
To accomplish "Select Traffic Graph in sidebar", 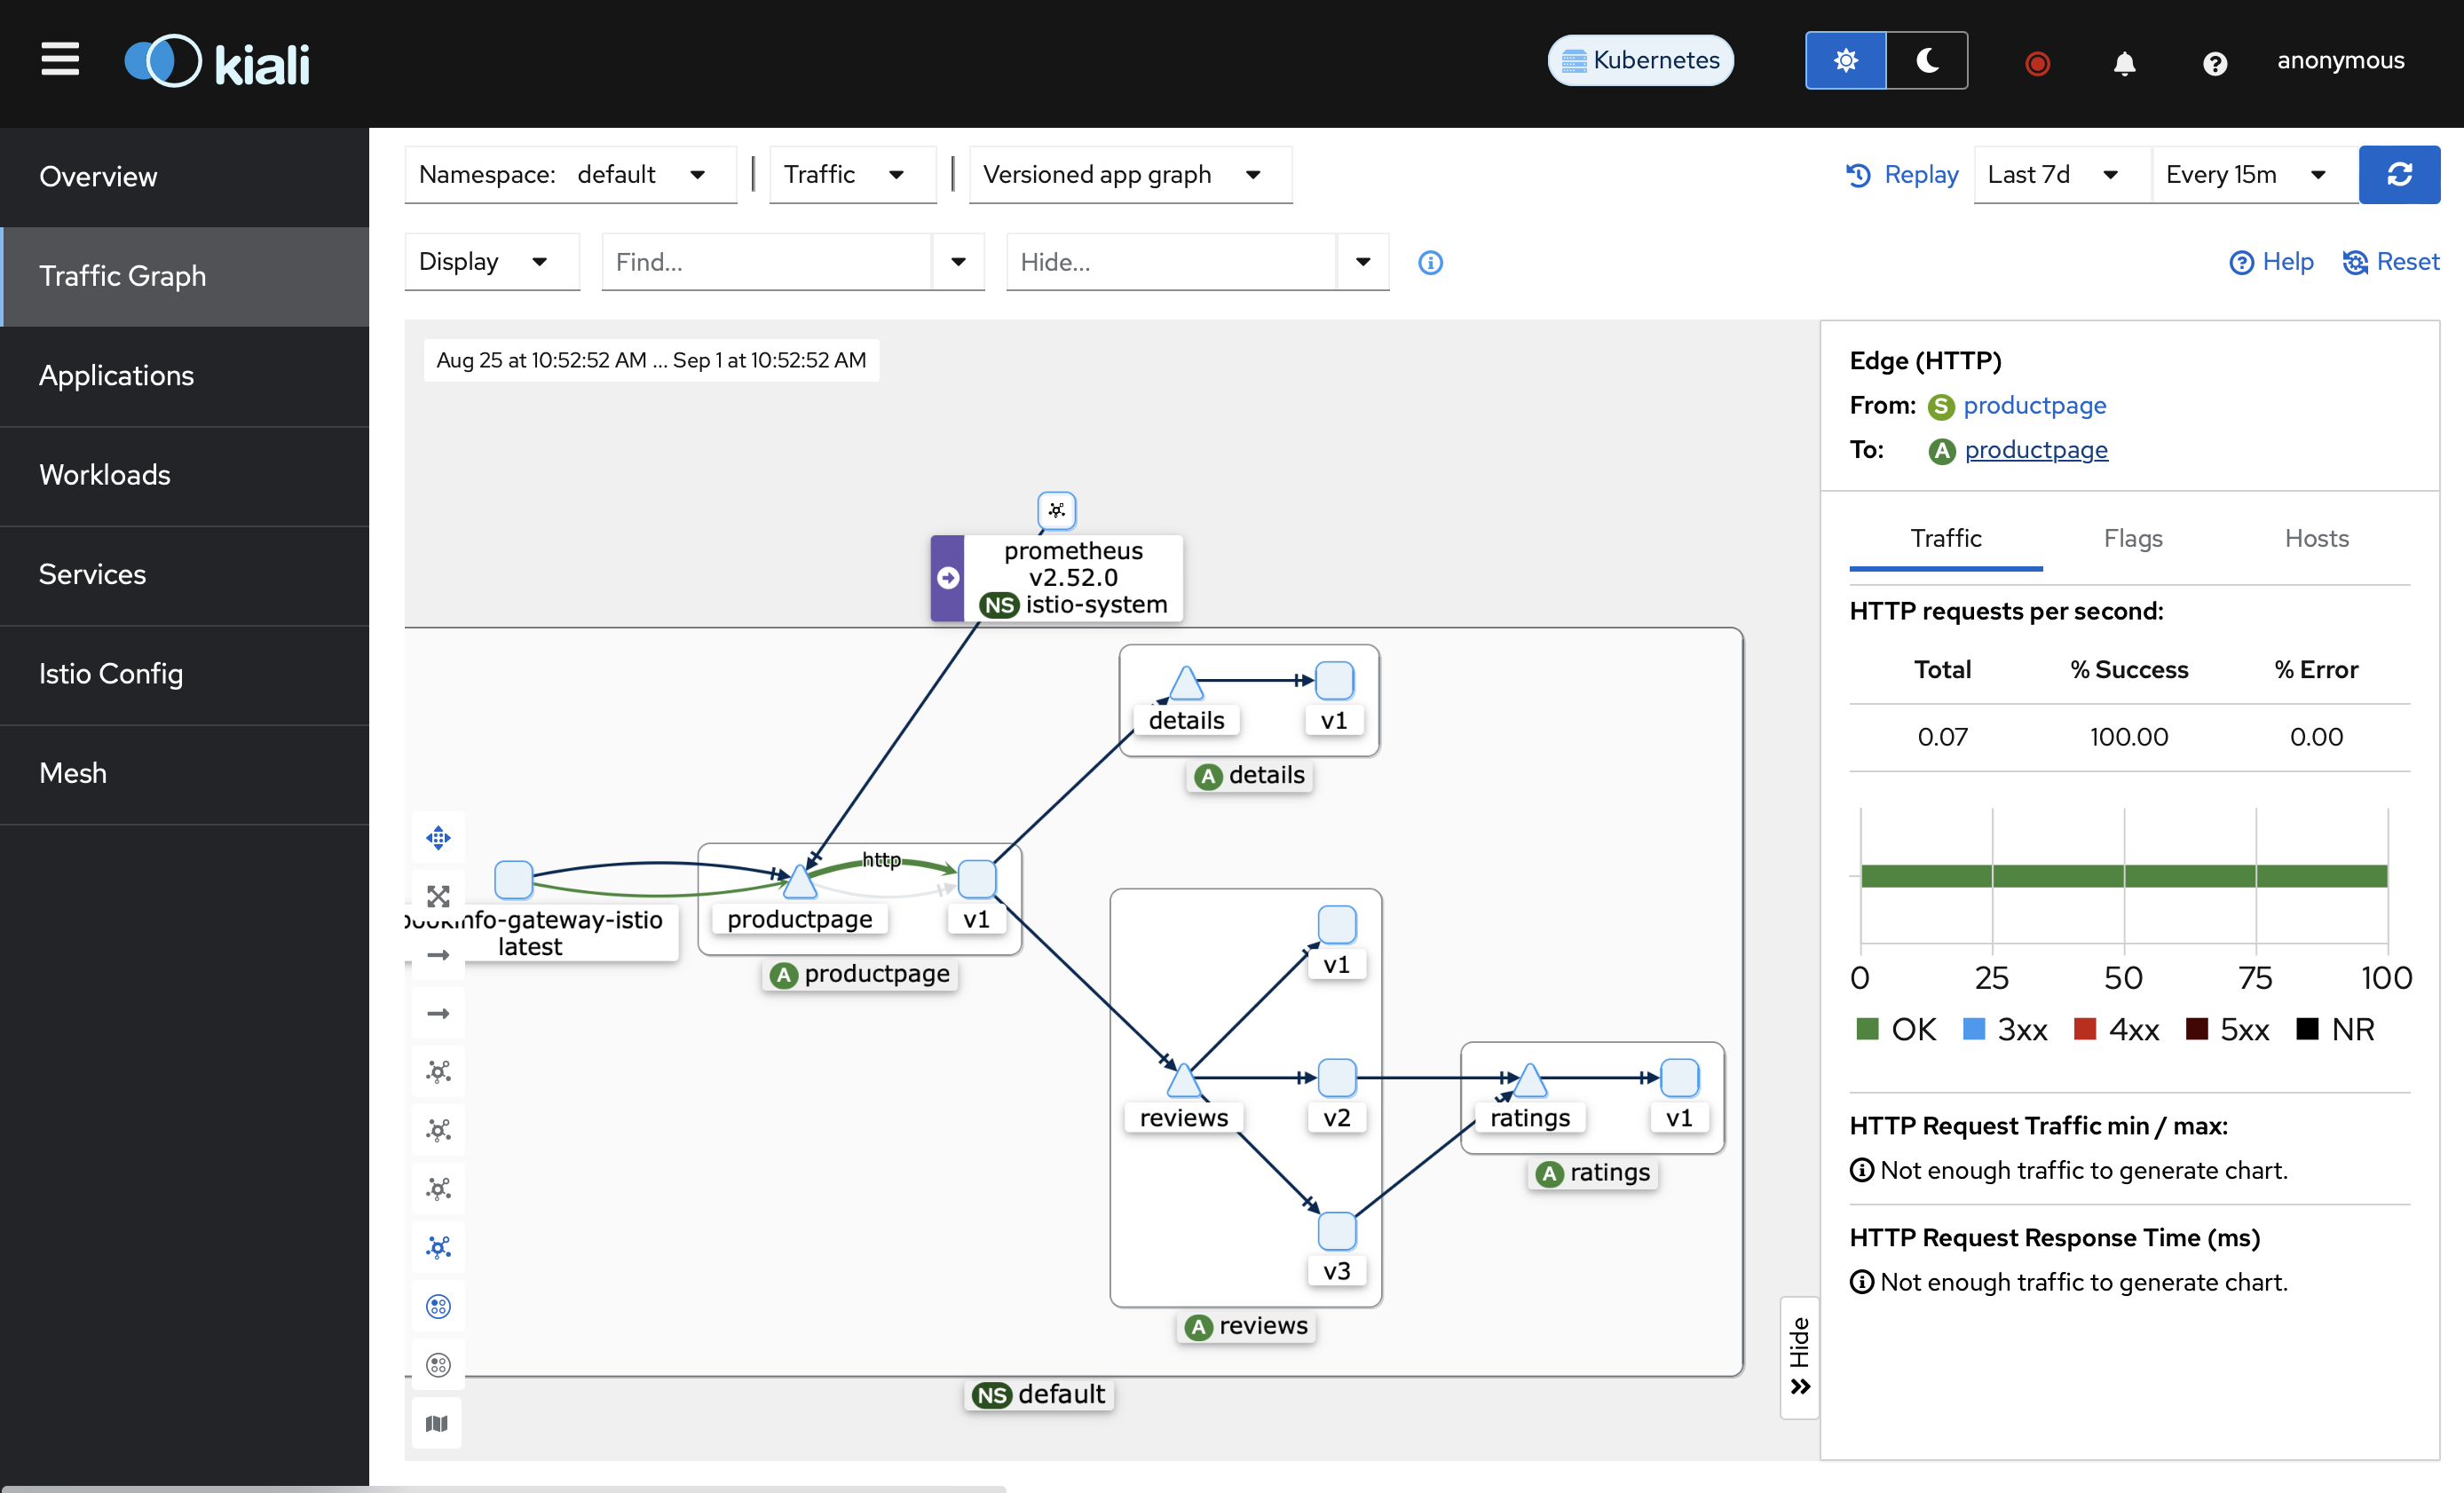I will click(185, 276).
